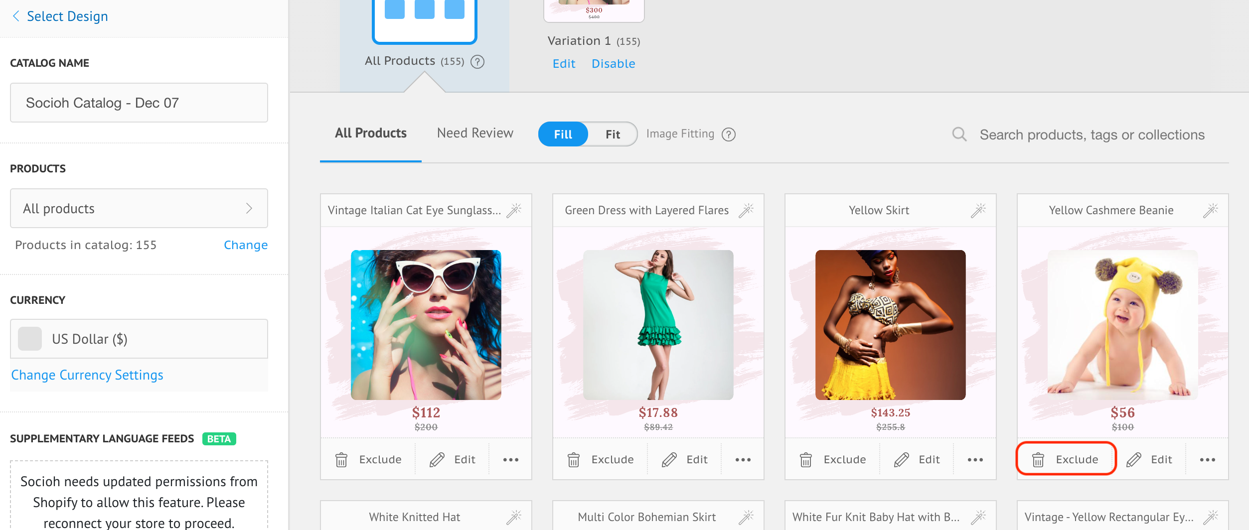Click magic wand on Green Dress card
The image size is (1249, 530).
(746, 211)
